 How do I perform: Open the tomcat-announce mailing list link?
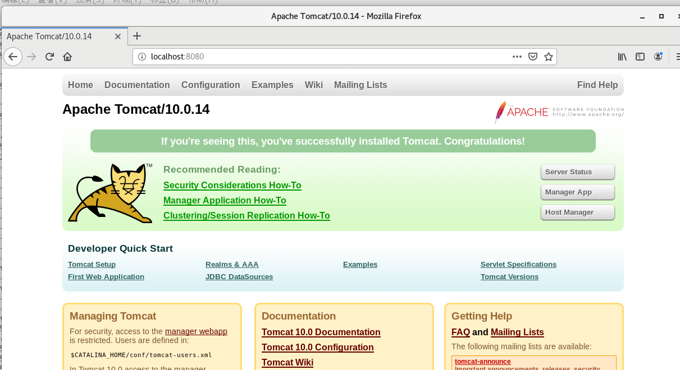point(483,362)
